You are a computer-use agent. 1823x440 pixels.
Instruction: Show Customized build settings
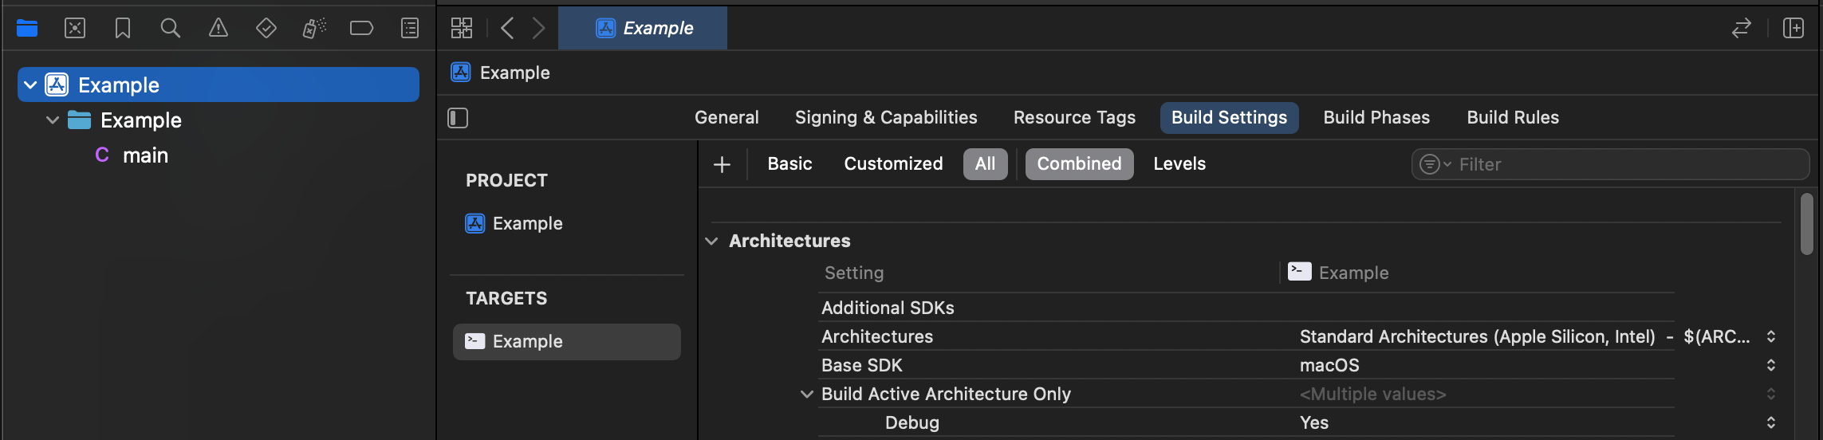pos(893,164)
